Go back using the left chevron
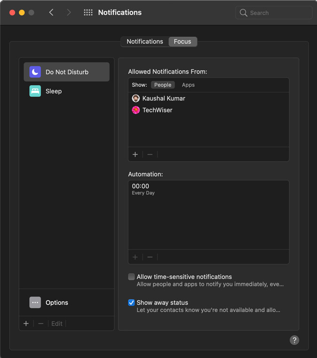The height and width of the screenshot is (358, 317). pyautogui.click(x=51, y=13)
